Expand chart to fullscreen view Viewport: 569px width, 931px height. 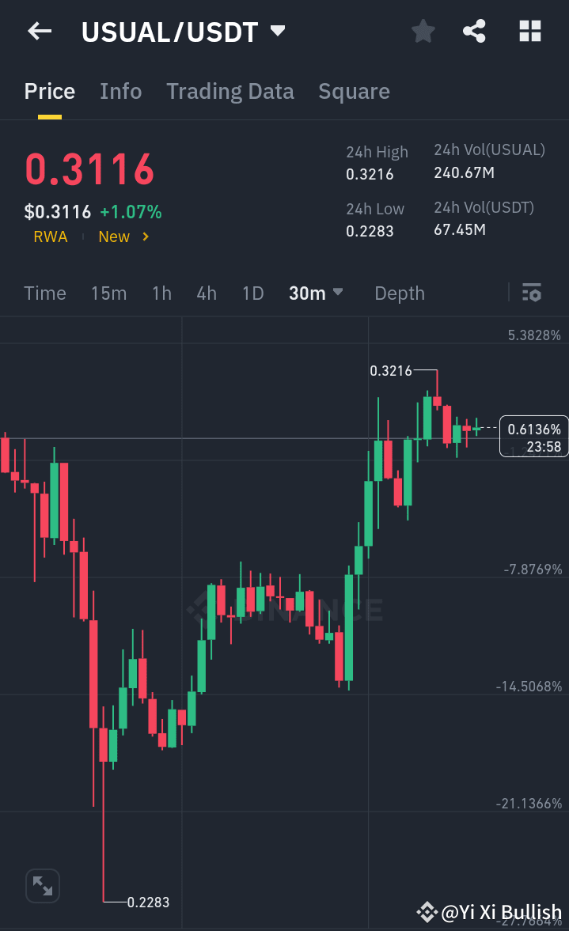42,885
